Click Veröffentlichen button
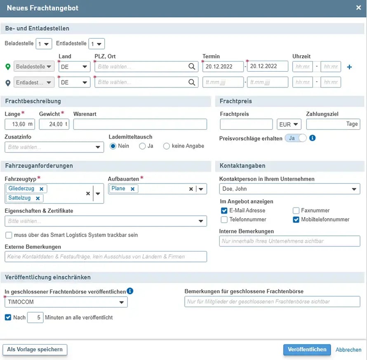367x360 pixels. tap(307, 349)
